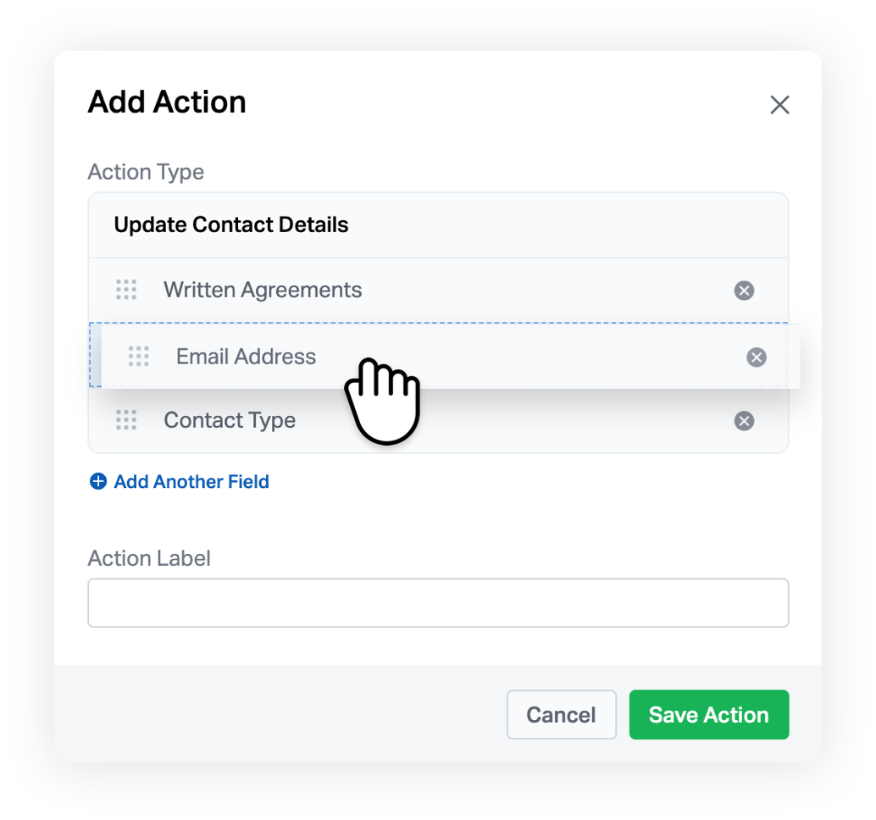Viewport: 876px width, 820px height.
Task: Cancel the action dialog
Action: pos(561,714)
